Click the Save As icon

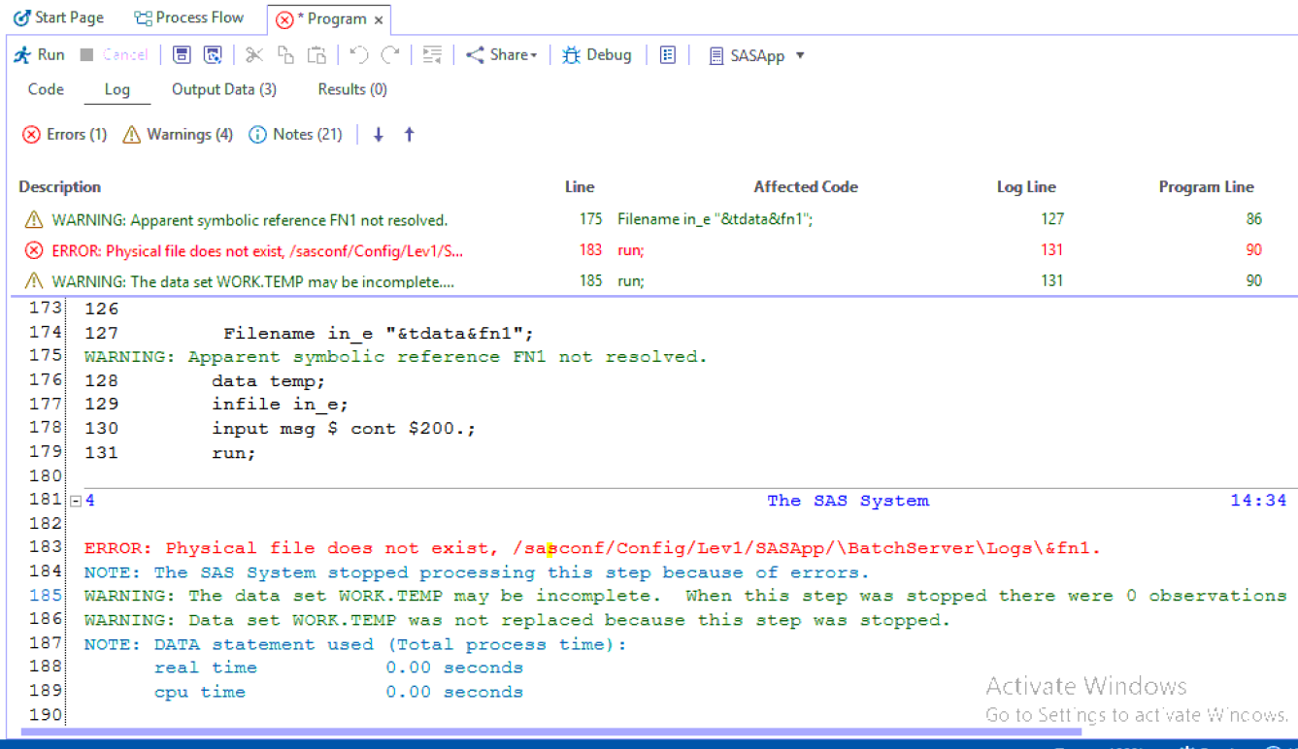(213, 55)
